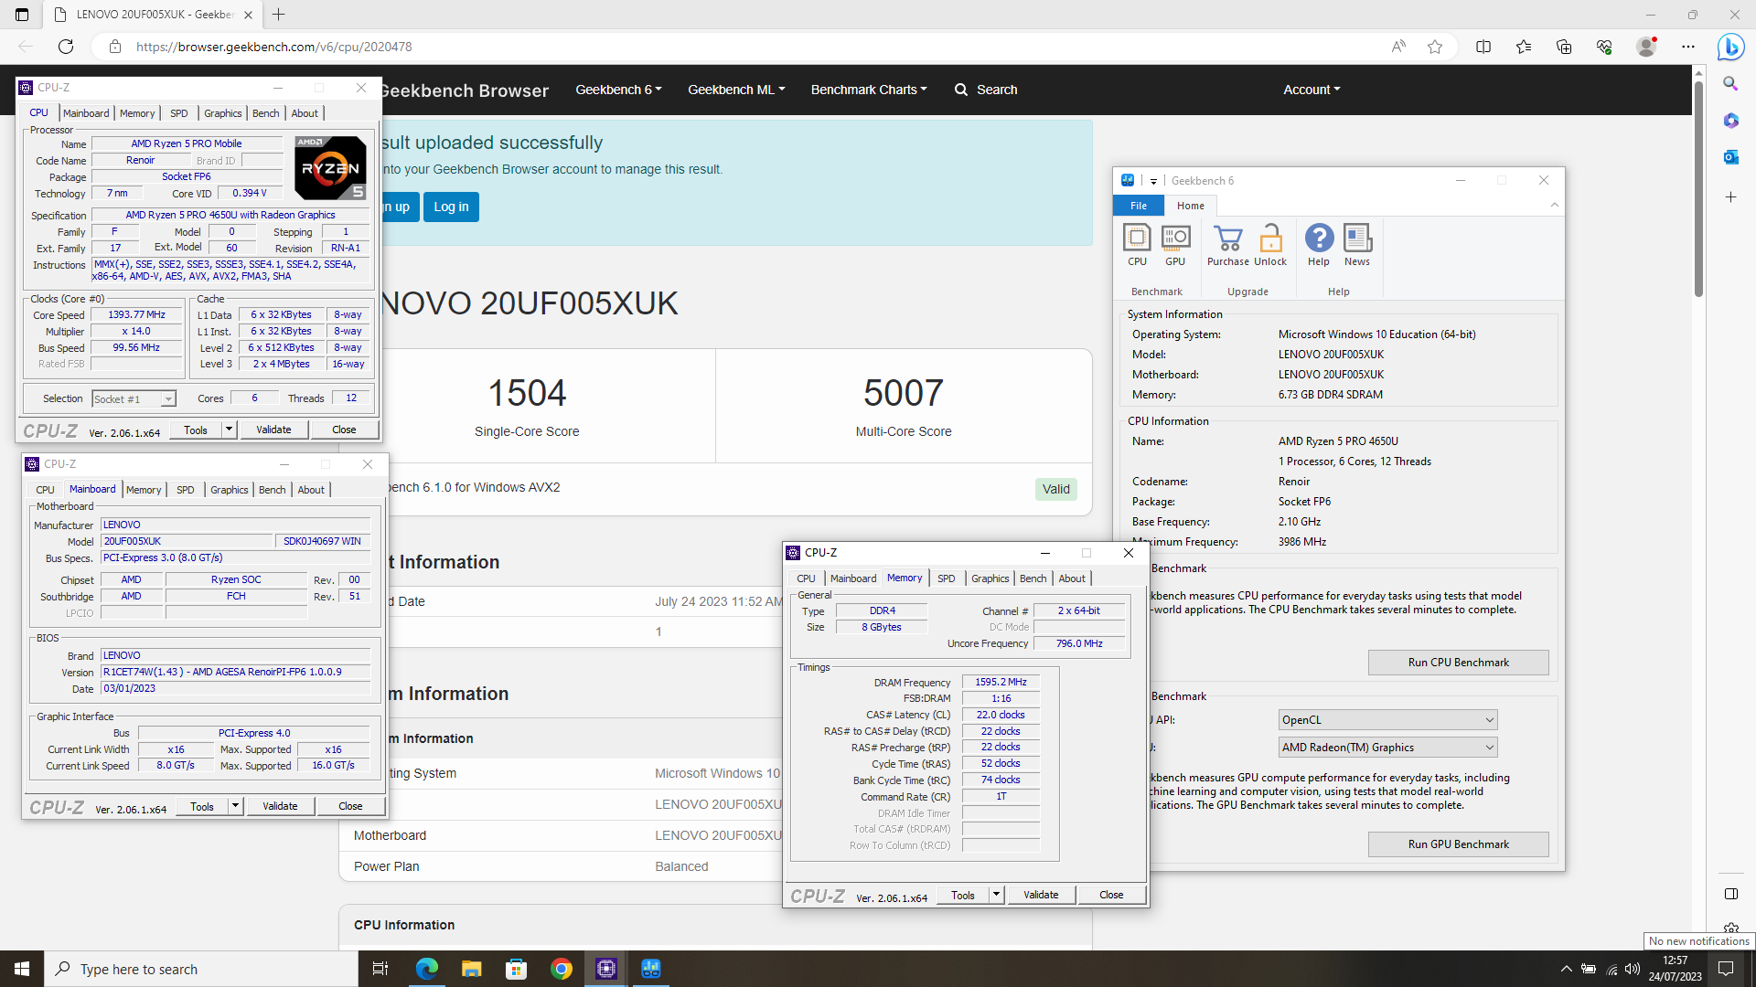Click the Run CPU Benchmark button
This screenshot has height=987, width=1756.
coord(1459,663)
